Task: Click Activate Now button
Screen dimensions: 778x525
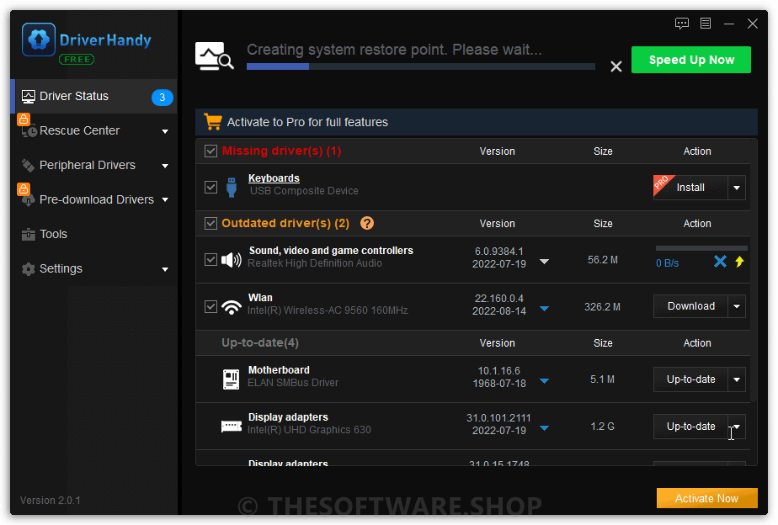Action: click(x=706, y=498)
